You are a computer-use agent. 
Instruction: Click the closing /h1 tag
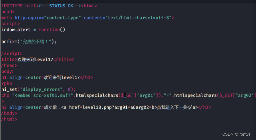86,77
